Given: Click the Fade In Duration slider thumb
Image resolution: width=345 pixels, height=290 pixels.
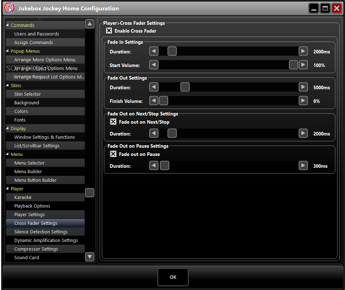Looking at the screenshot, I should click(x=172, y=51).
